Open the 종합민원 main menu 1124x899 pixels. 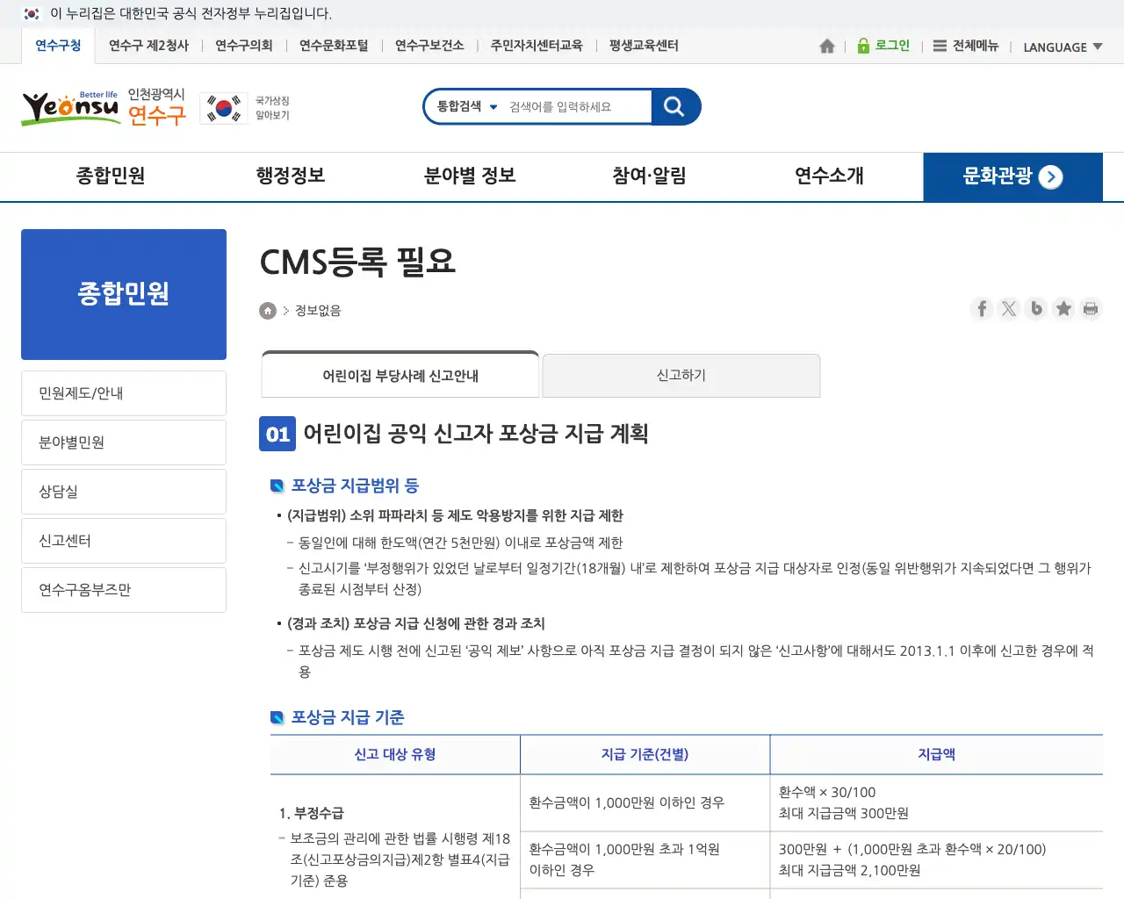[111, 176]
